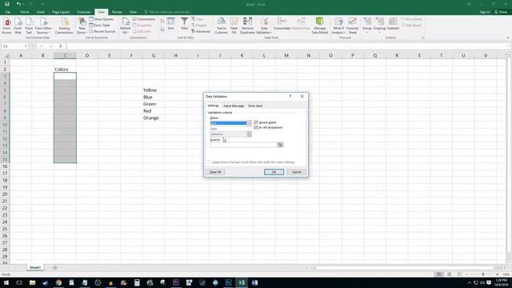This screenshot has width=512, height=288.
Task: Add a new sheet with plus icon
Action: tap(54, 268)
